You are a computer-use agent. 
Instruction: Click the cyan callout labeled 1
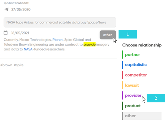click(128, 34)
